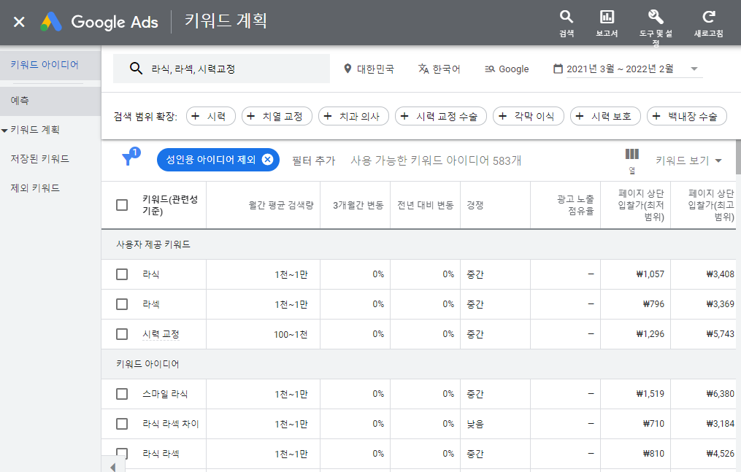Open 제외 키워드 in sidebar
741x472 pixels.
(x=36, y=188)
